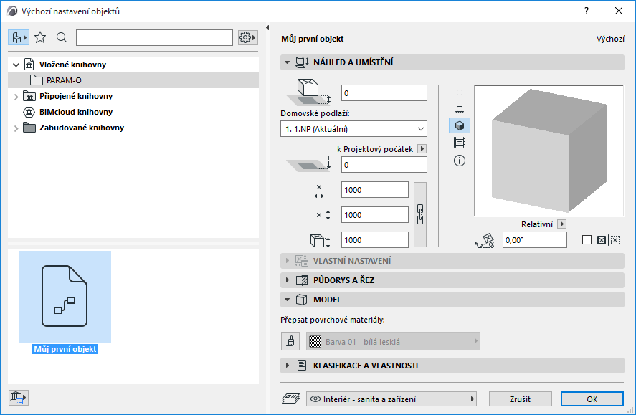This screenshot has width=636, height=415.
Task: Enable the last mirror toggle at bottom right
Action: point(614,240)
